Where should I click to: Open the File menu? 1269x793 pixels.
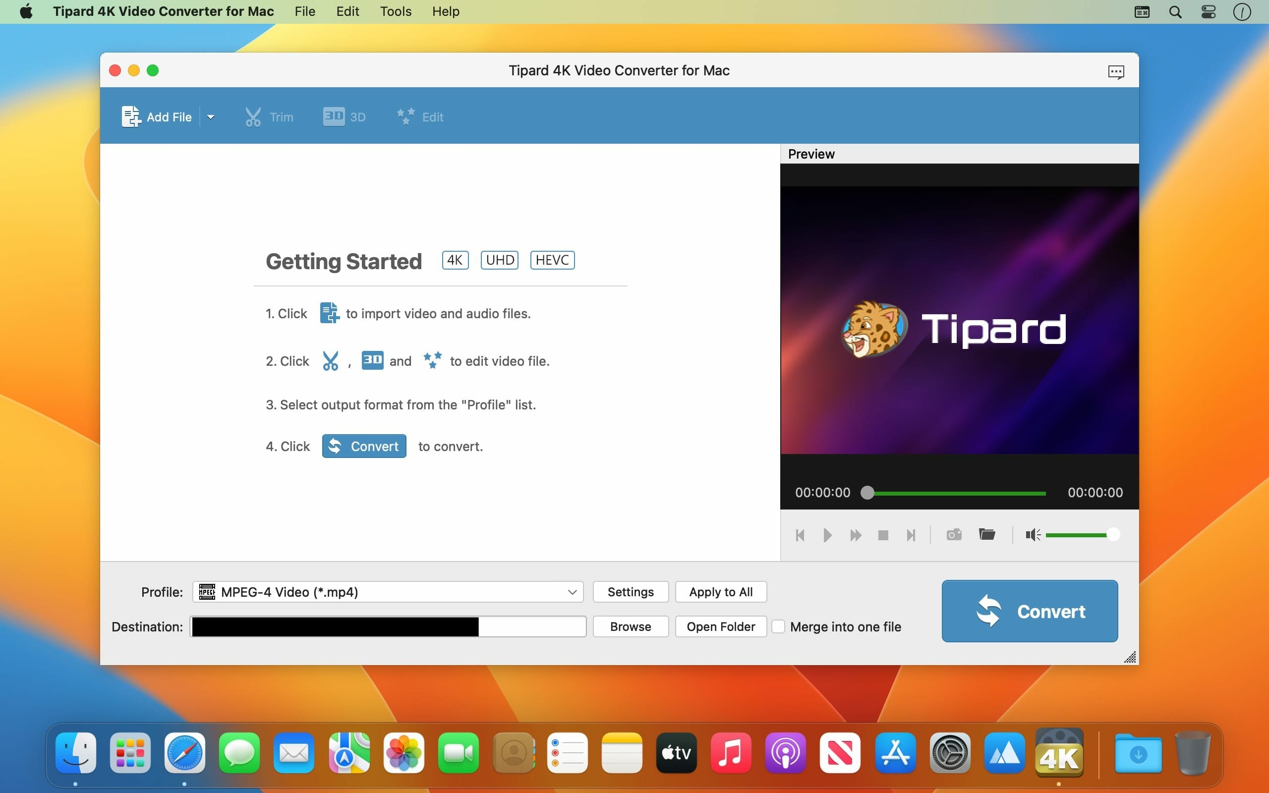(x=305, y=11)
